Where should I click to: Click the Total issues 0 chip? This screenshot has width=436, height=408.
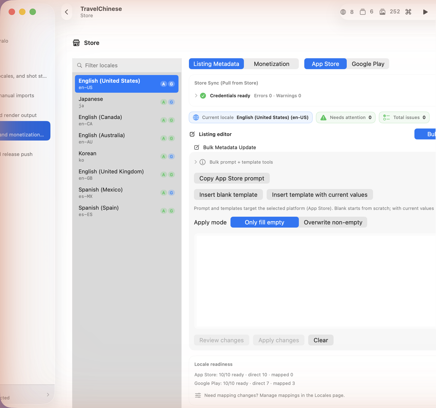pos(404,117)
